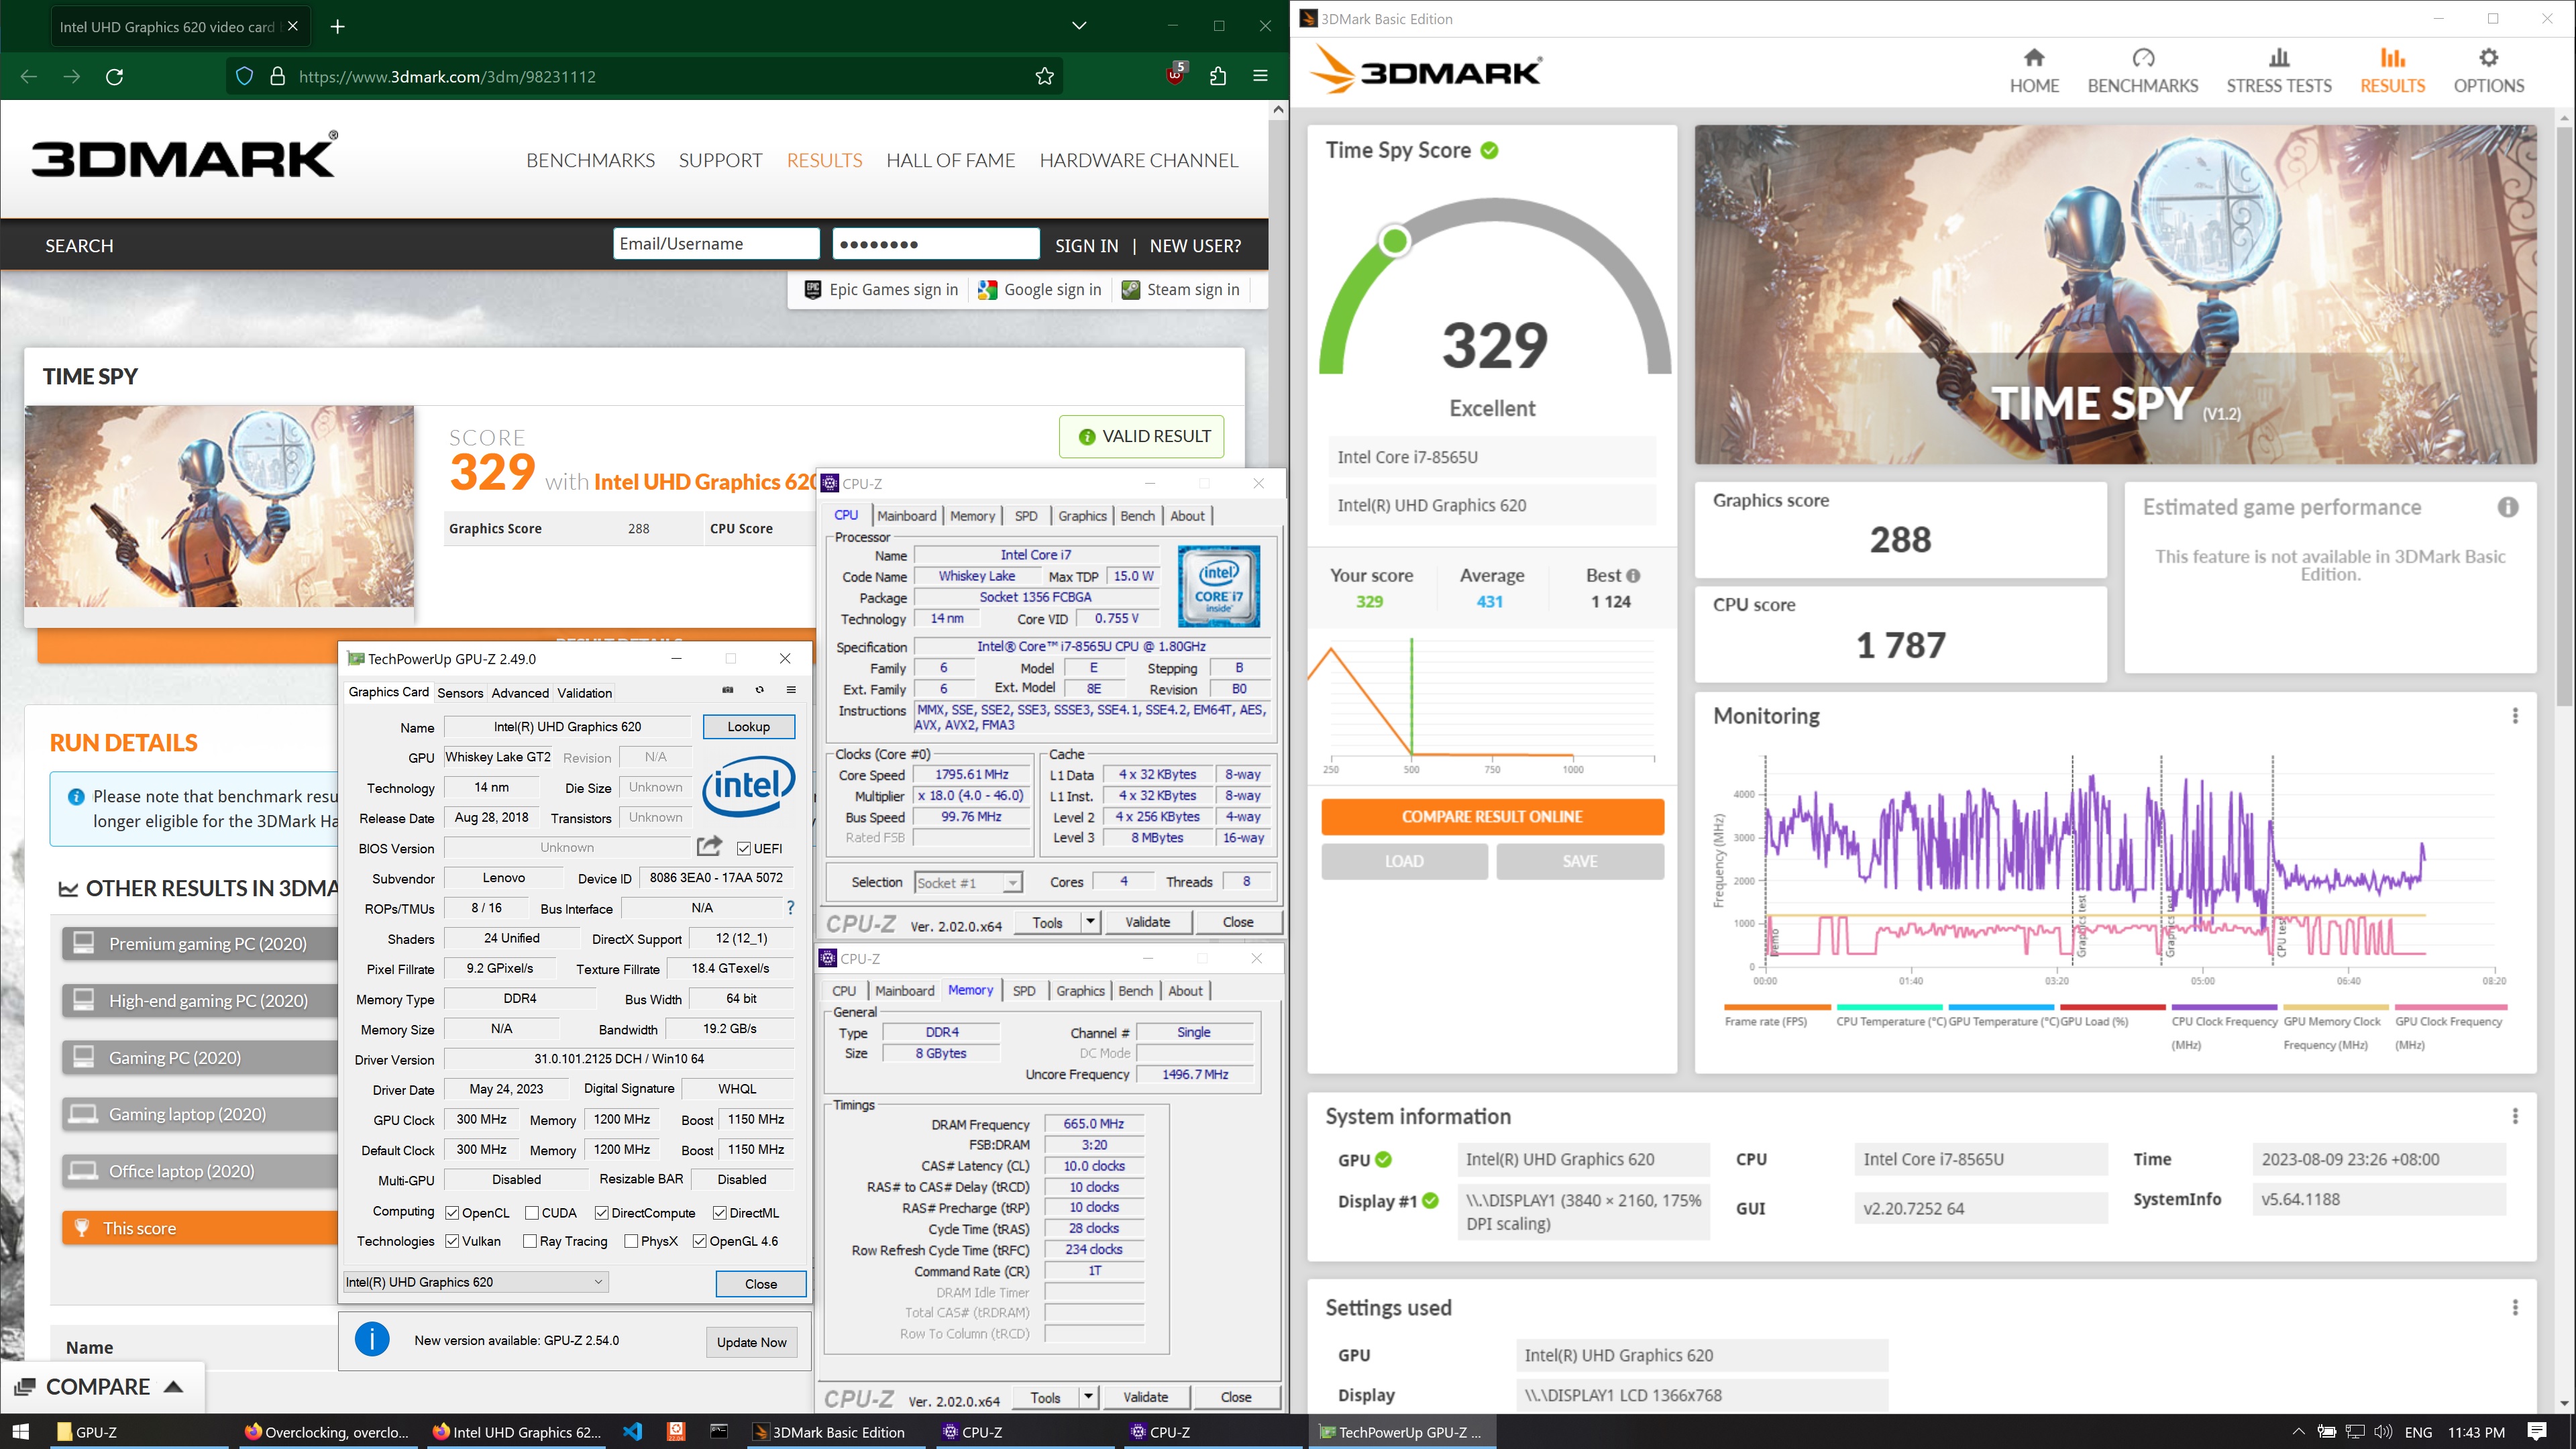The image size is (2576, 1449).
Task: Toggle the UEFI checkbox in GPU-Z
Action: pos(743,848)
